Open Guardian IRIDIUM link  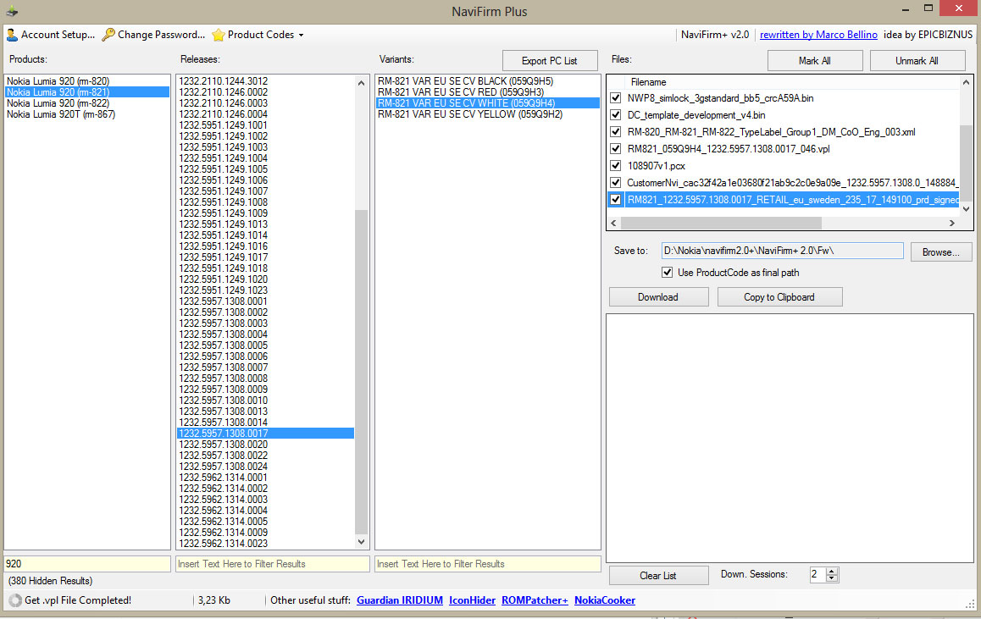400,600
